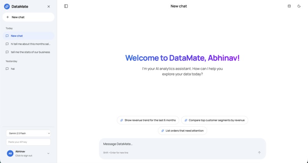Screen dimensions: 308x163
Task: Select 'Compare top customer segments by revenue'
Action: point(214,120)
